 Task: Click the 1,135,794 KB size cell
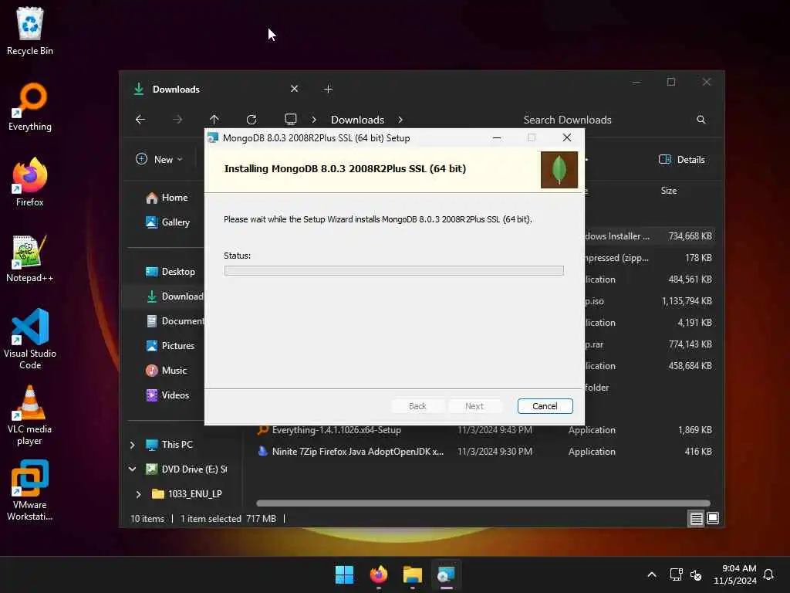pyautogui.click(x=687, y=301)
